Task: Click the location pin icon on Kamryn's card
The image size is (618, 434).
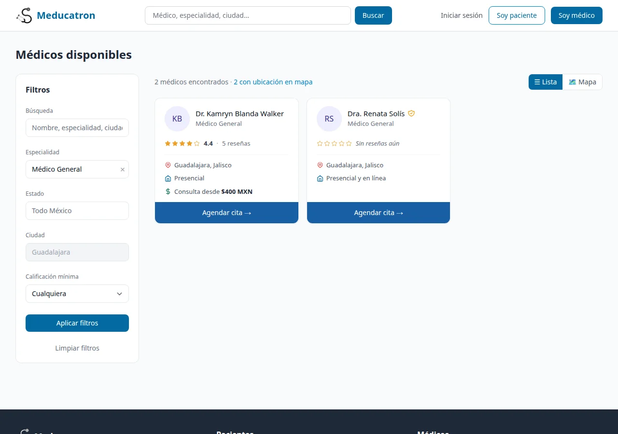Action: (x=168, y=165)
